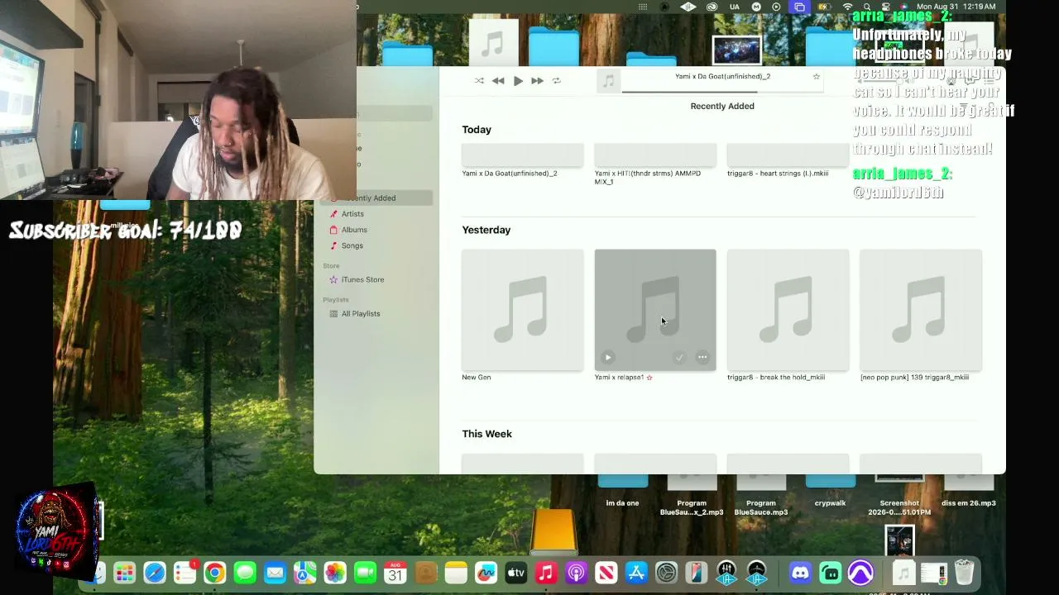Select the Screenshot file on the desktop
The width and height of the screenshot is (1059, 595).
[x=899, y=494]
